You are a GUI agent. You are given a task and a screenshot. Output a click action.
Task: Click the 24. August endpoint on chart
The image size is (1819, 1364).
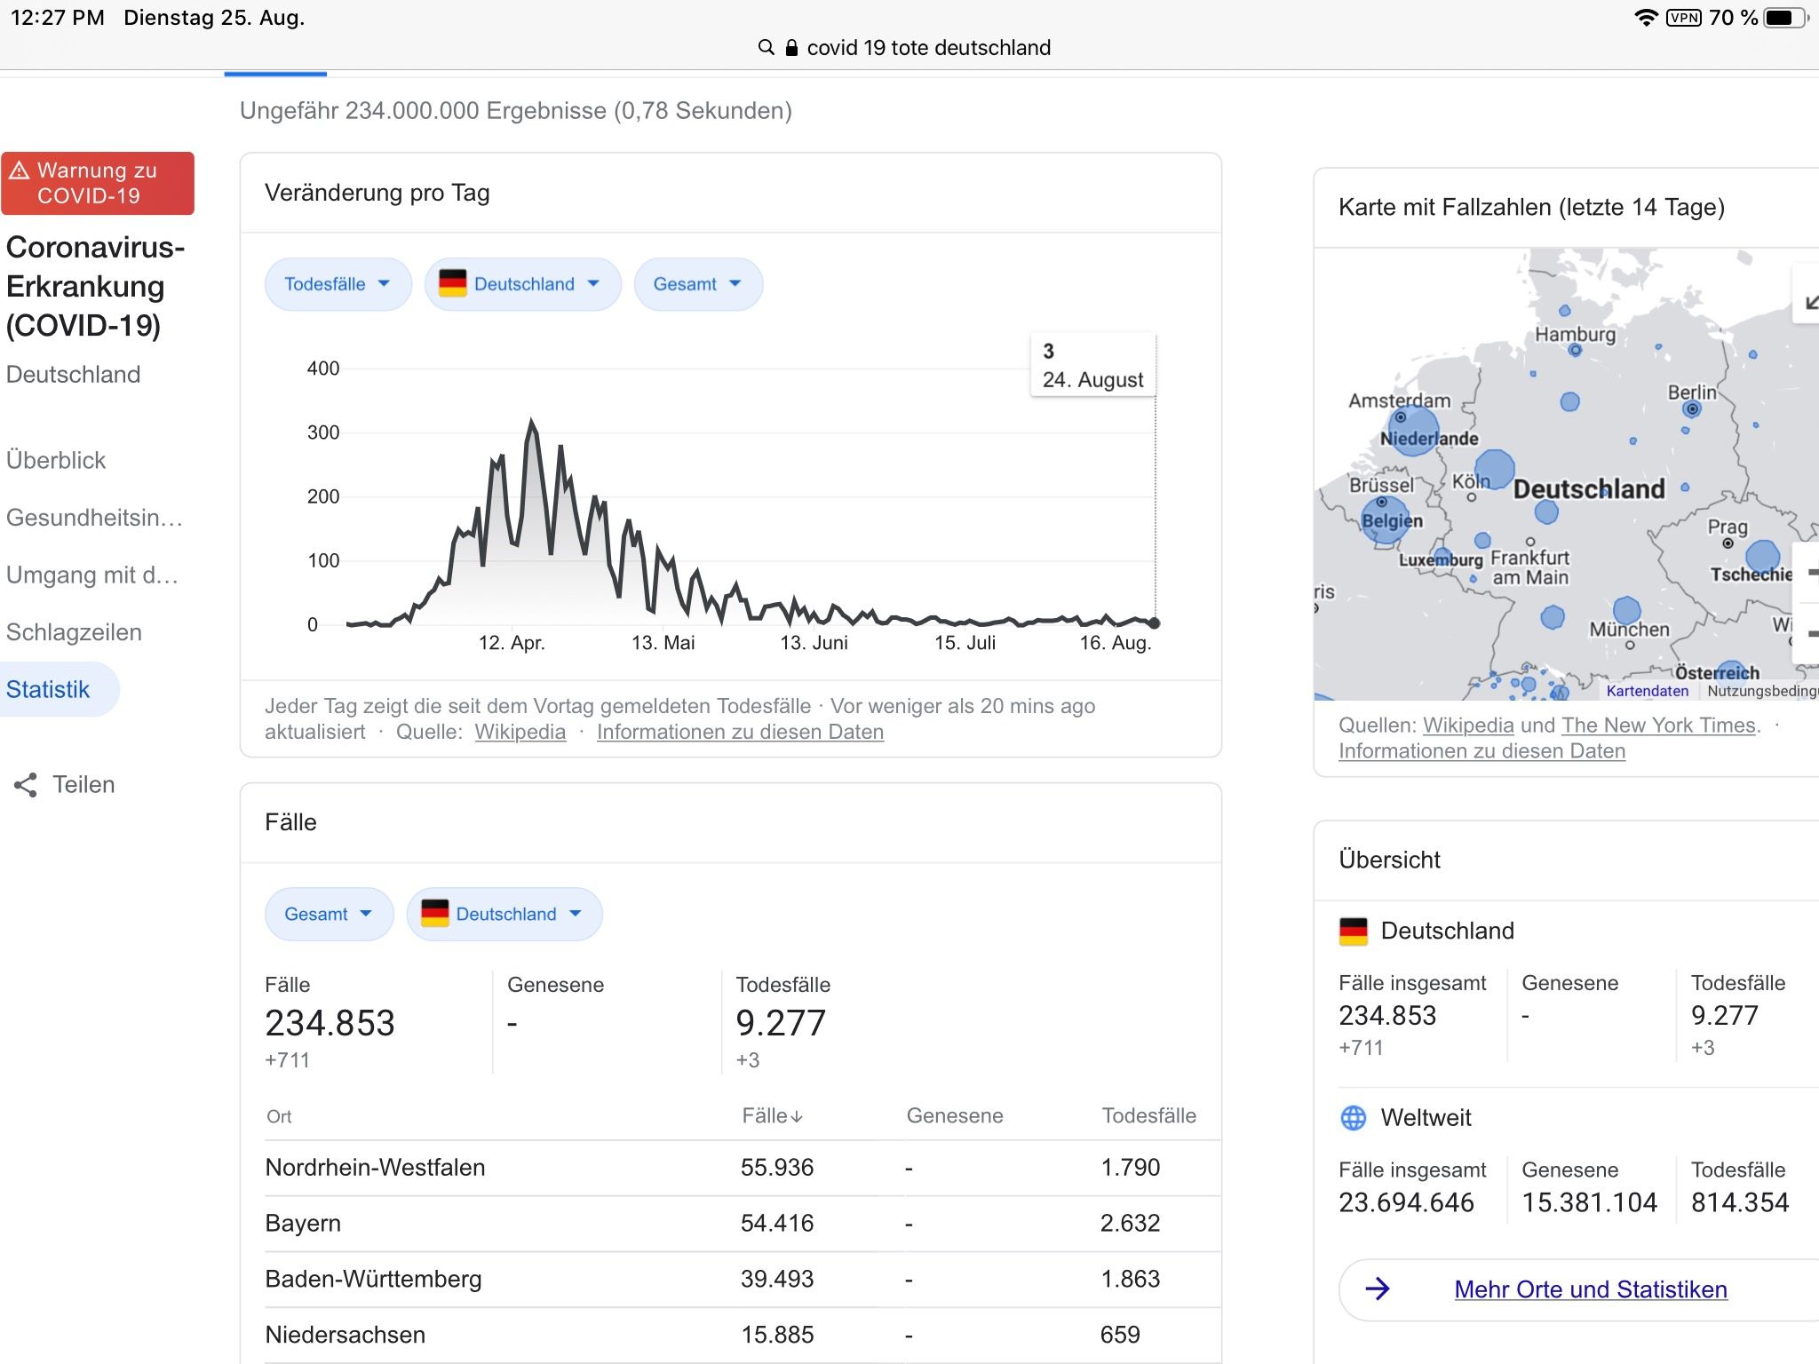point(1154,623)
